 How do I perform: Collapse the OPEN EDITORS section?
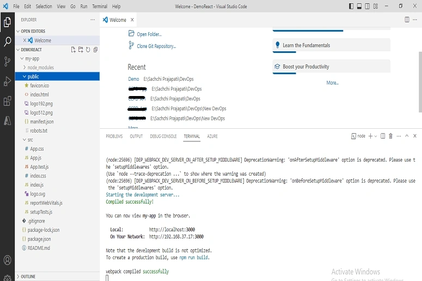pyautogui.click(x=18, y=31)
